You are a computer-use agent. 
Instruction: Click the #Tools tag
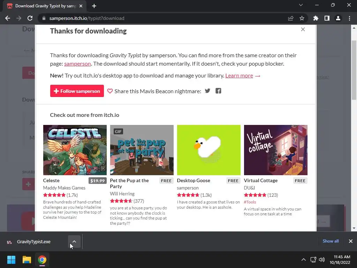coord(250,202)
